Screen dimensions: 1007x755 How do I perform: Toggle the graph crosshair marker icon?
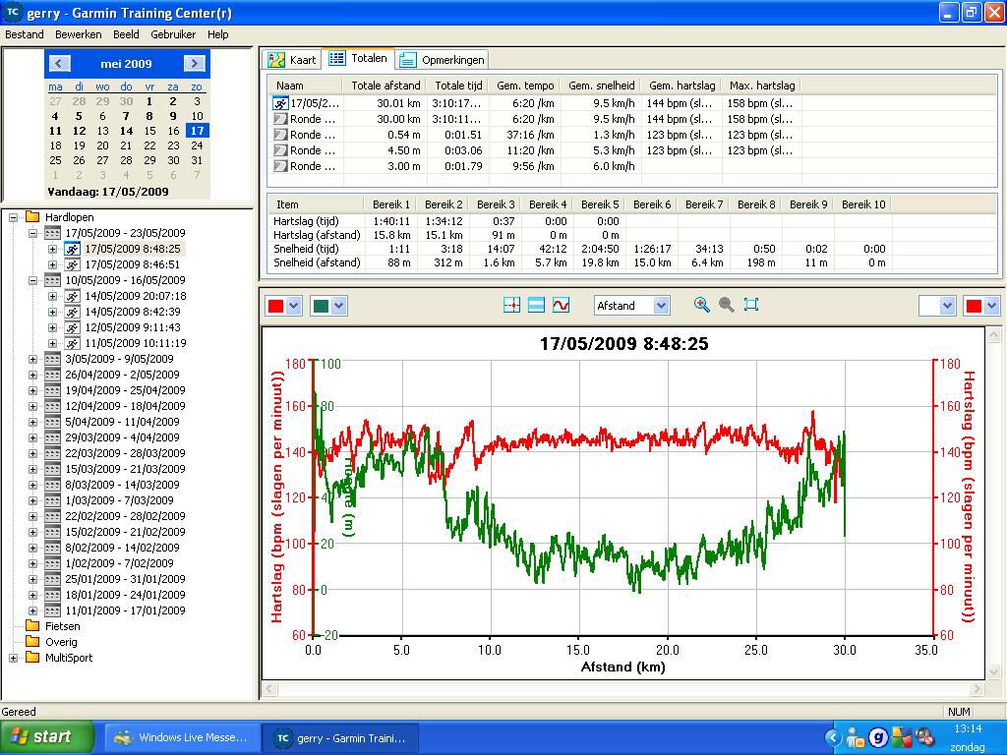pyautogui.click(x=511, y=305)
